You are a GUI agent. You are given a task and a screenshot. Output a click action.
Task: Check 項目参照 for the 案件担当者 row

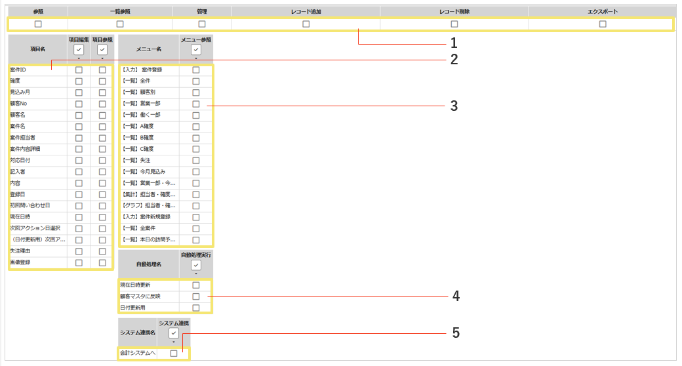pyautogui.click(x=102, y=138)
